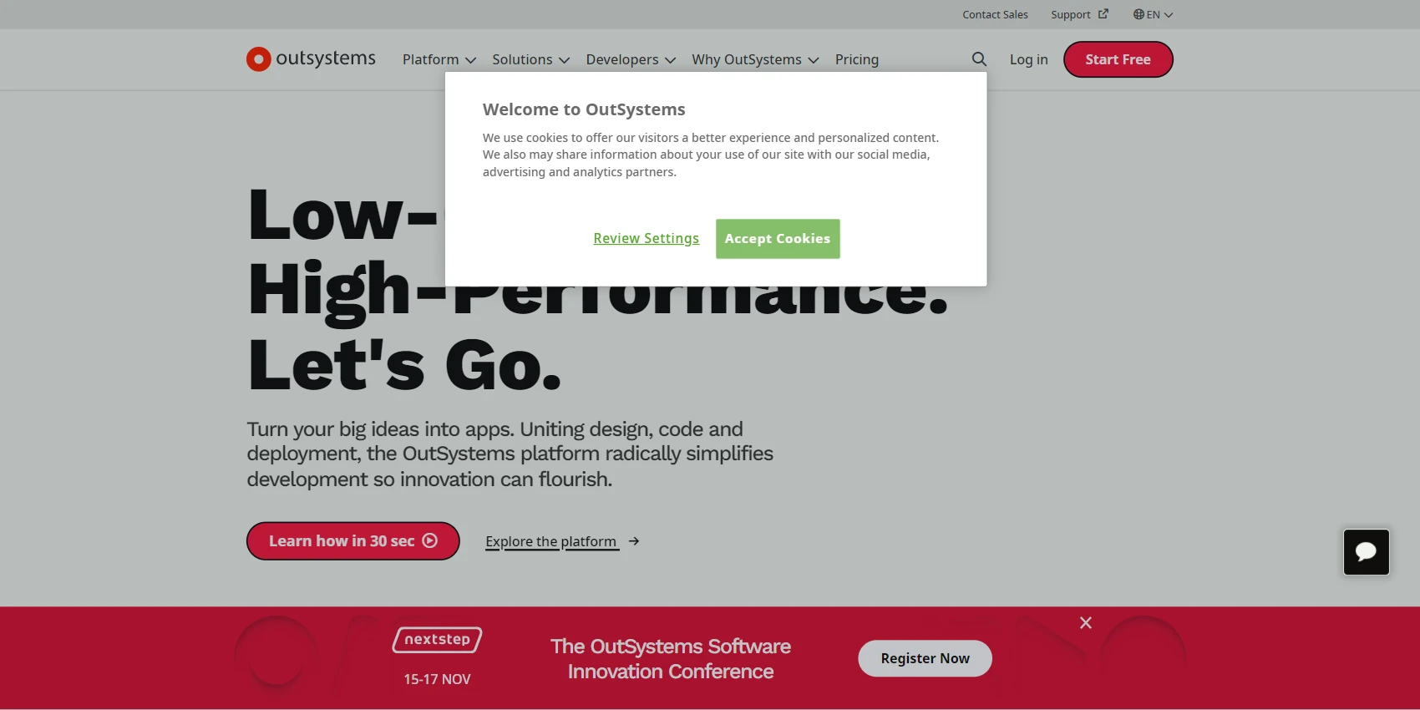This screenshot has width=1420, height=710.
Task: Click the Start Free button
Action: (x=1118, y=59)
